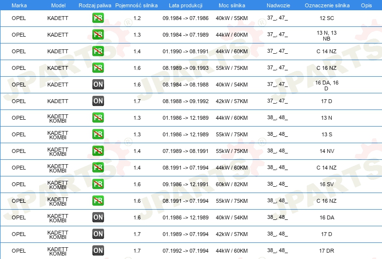Screen dimensions: 382x259
Task: Click body code 38_, 48_ in 16 SV row
Action: point(277,184)
